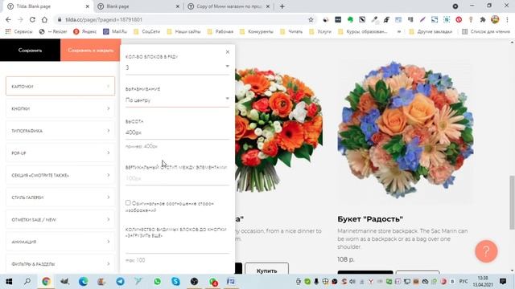This screenshot has width=515, height=289.
Task: Open Telegram from the taskbar
Action: (120, 282)
